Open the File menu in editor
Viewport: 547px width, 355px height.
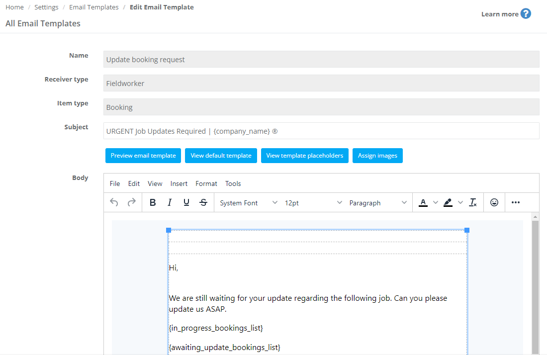pos(115,183)
